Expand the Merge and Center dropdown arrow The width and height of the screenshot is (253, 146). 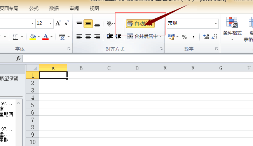tap(161, 36)
